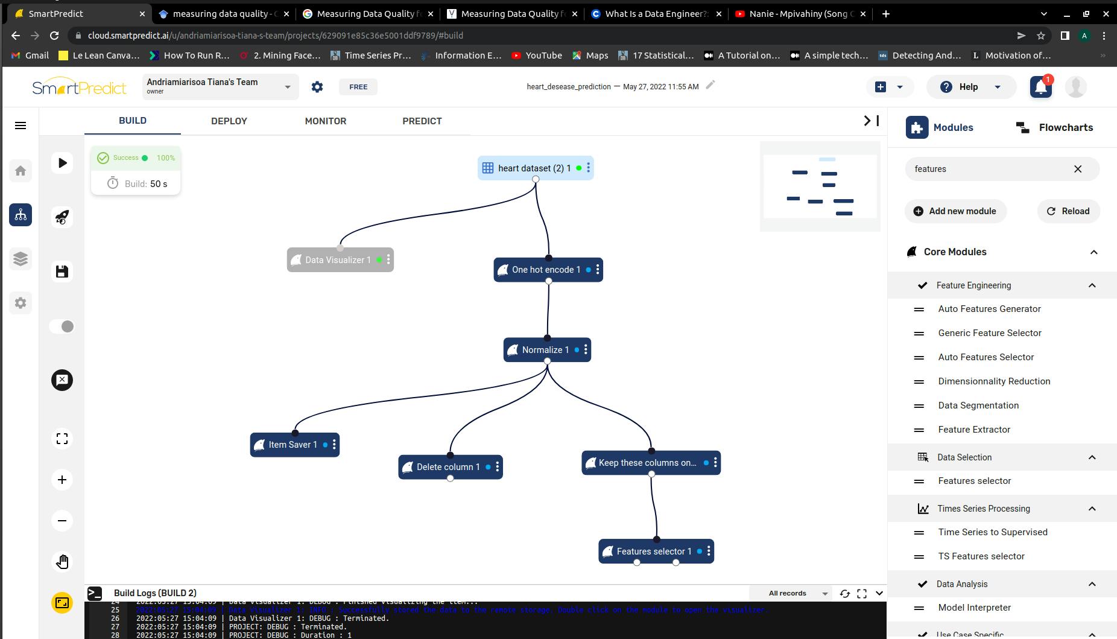
Task: Select Features selector module in list
Action: (x=974, y=481)
